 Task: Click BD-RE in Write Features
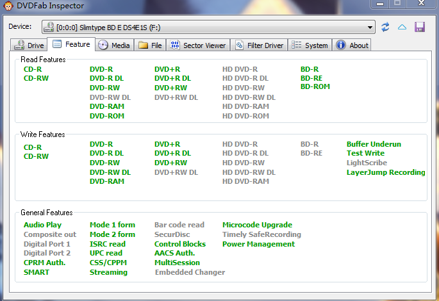(x=311, y=153)
